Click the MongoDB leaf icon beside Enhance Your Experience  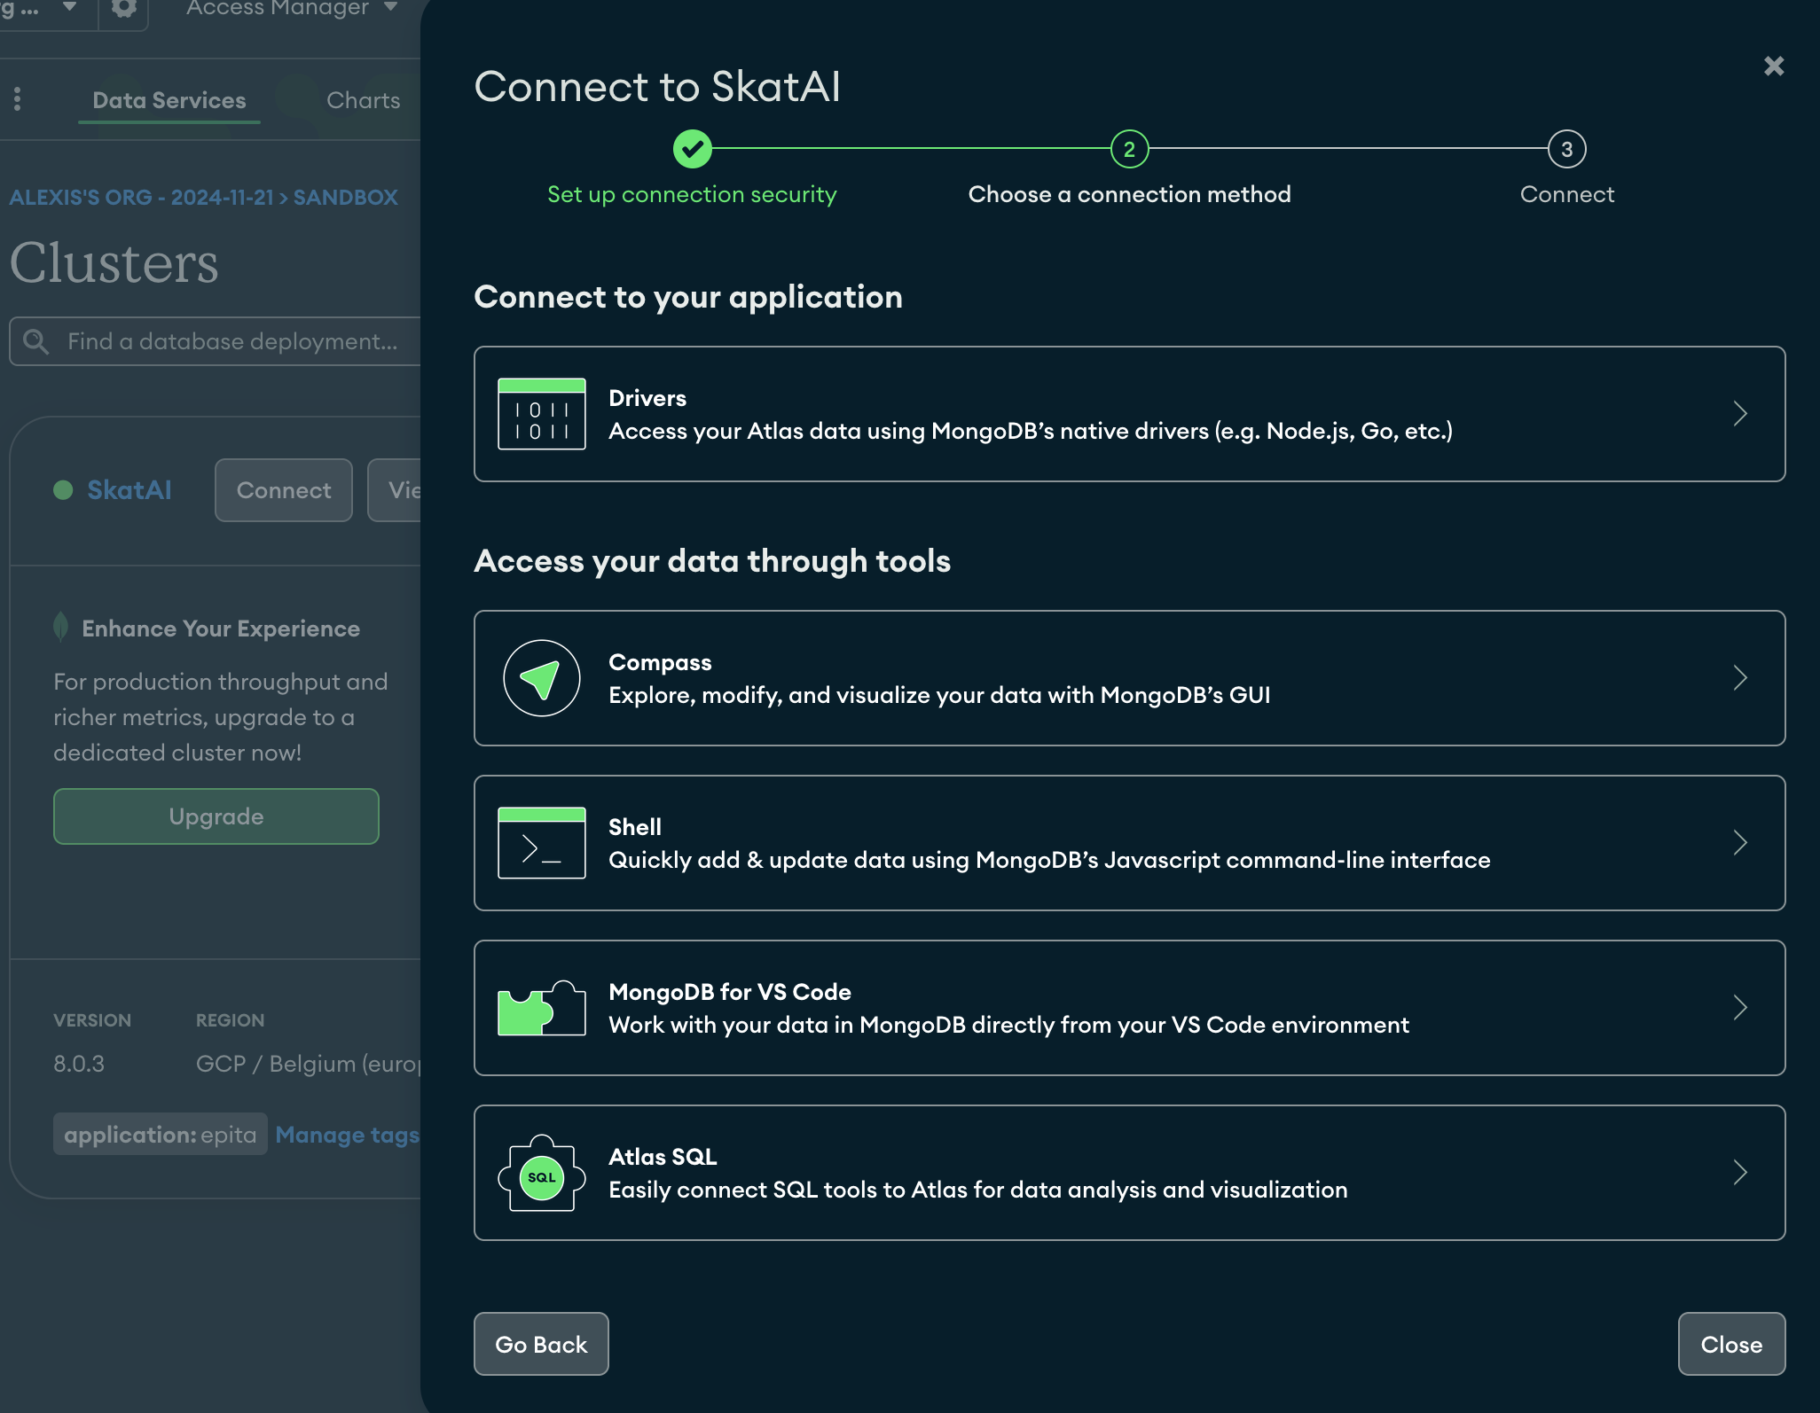tap(60, 627)
